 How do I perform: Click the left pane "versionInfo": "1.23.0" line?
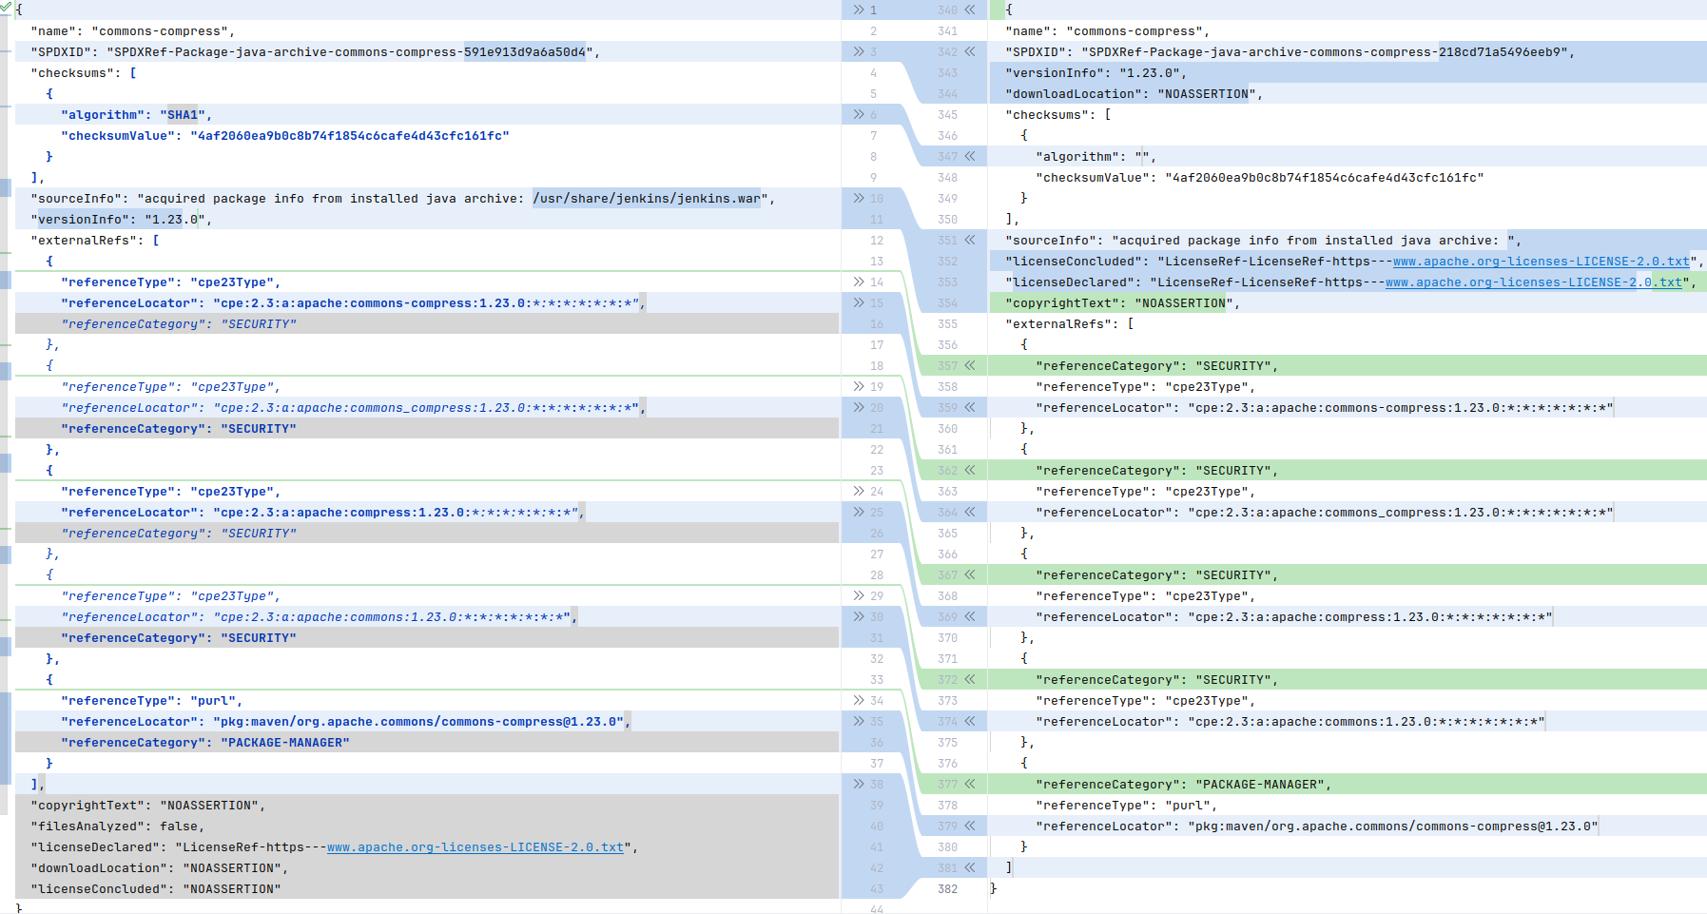tap(122, 220)
